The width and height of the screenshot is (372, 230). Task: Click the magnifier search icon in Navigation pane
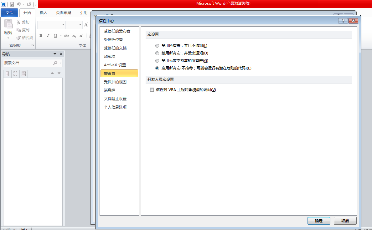[55, 63]
